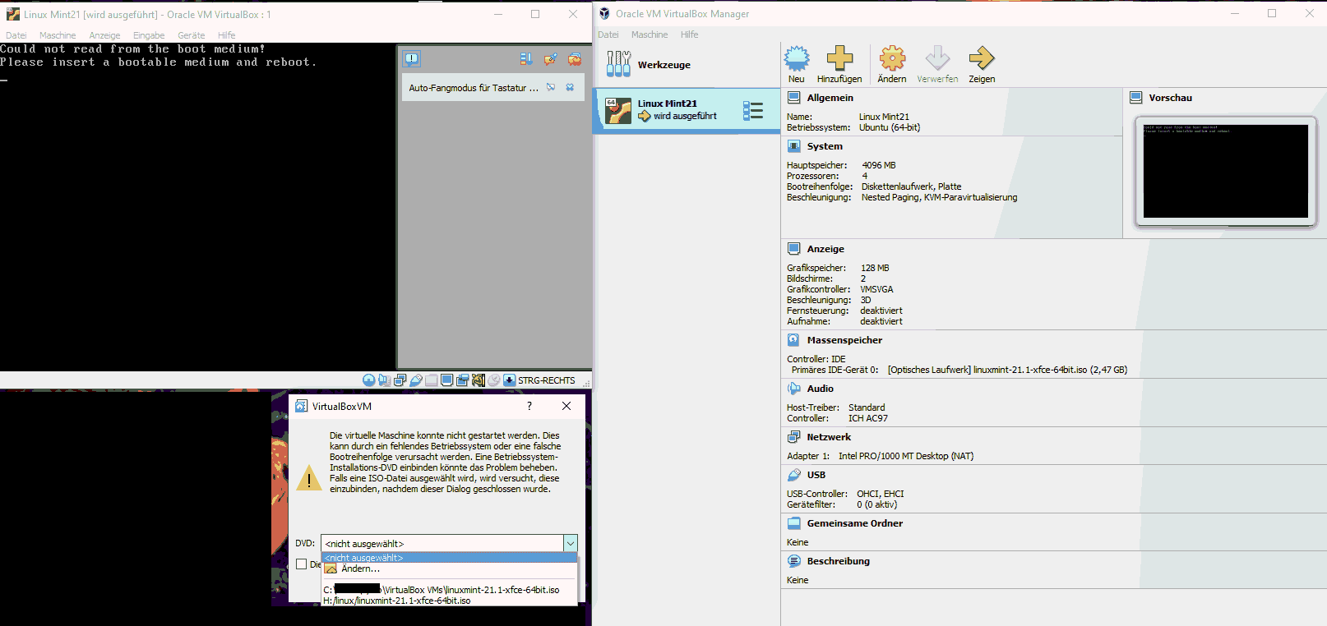Click the VM preview thumbnail
This screenshot has height=626, width=1327.
coord(1226,171)
